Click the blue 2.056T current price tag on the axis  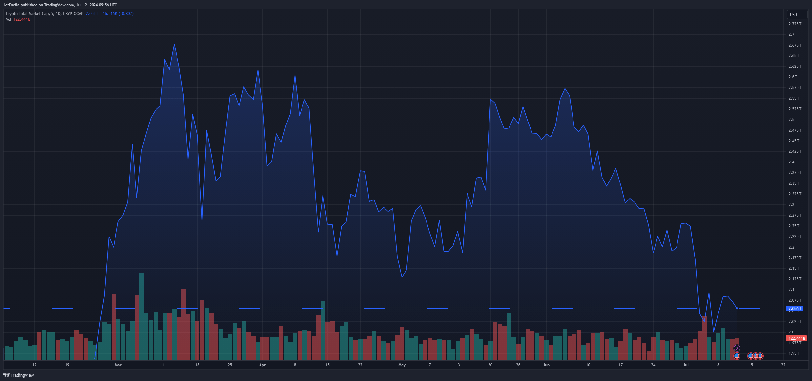pos(794,309)
